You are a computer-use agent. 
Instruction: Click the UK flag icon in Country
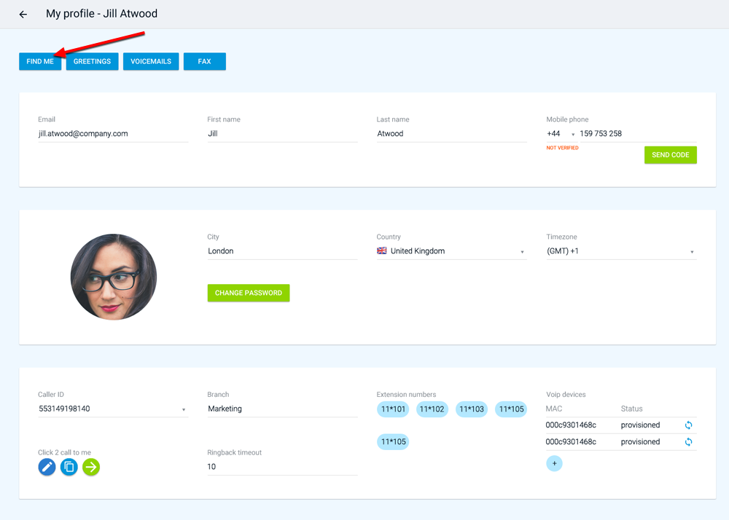[382, 251]
